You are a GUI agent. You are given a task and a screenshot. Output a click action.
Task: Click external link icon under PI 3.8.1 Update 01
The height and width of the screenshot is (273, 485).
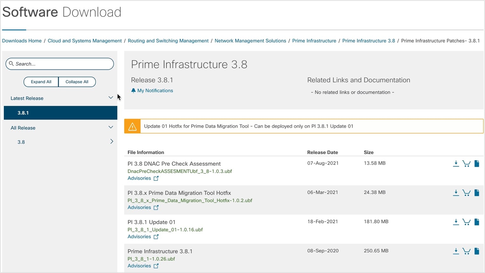(156, 237)
